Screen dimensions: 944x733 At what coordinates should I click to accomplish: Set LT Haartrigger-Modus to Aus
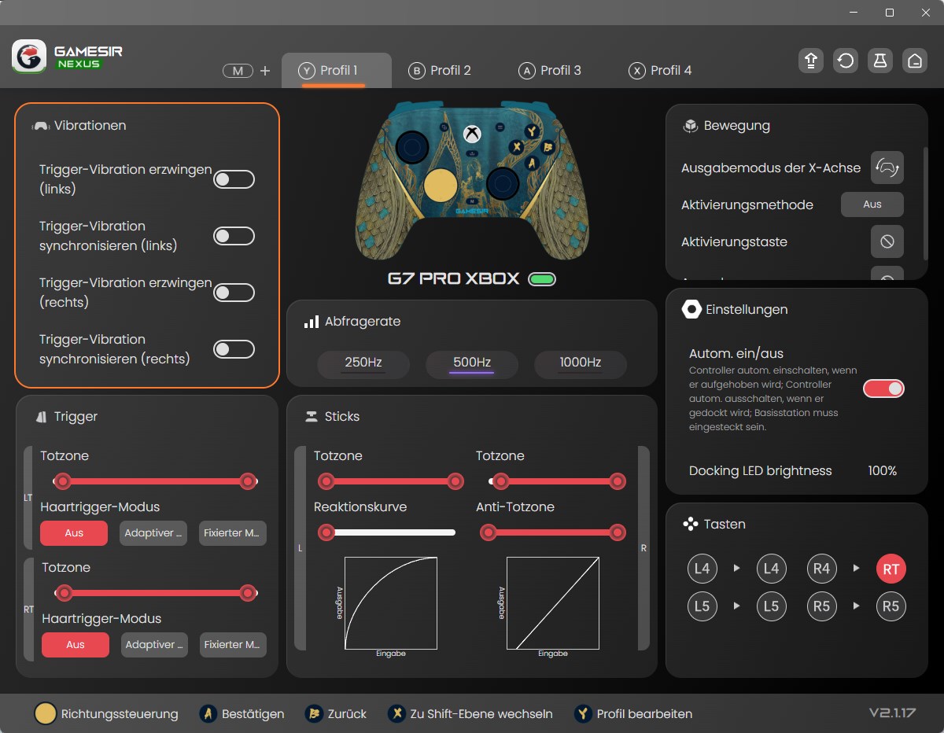pyautogui.click(x=74, y=533)
